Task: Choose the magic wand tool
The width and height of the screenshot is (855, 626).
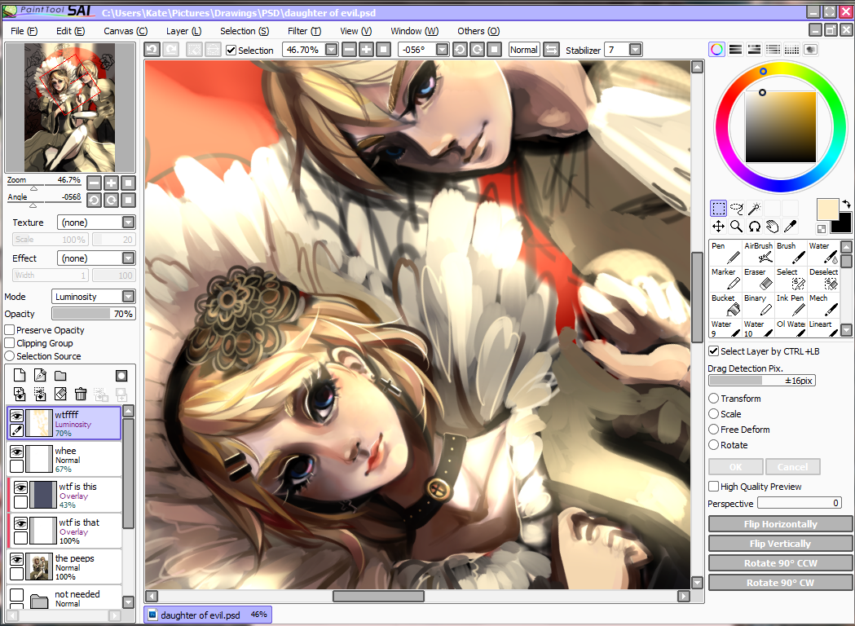Action: pyautogui.click(x=754, y=209)
